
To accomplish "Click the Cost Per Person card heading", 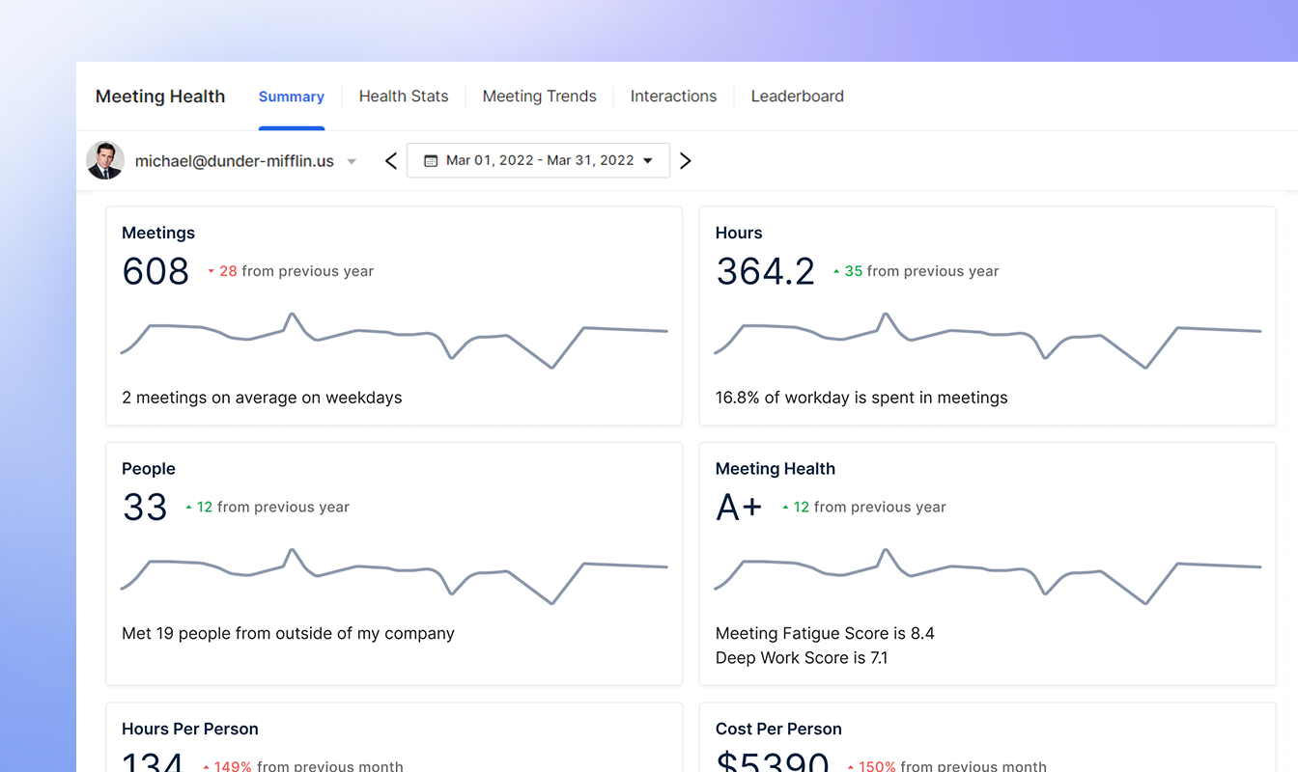I will click(778, 729).
